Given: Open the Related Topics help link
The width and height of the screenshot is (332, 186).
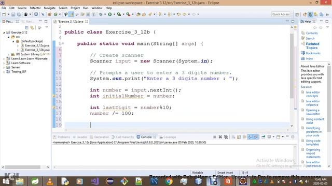Looking at the screenshot, I should pyautogui.click(x=312, y=45).
